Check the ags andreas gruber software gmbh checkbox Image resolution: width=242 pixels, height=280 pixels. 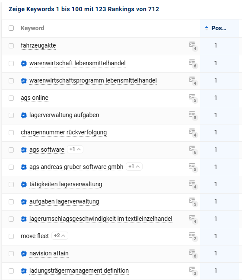coord(11,167)
